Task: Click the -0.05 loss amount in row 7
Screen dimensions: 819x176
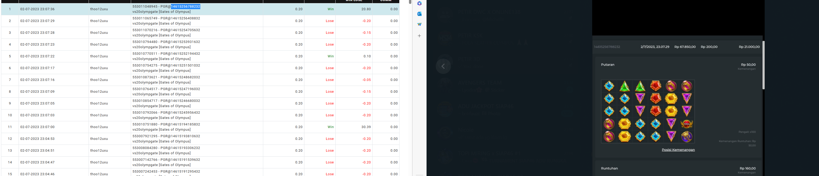Action: click(366, 80)
